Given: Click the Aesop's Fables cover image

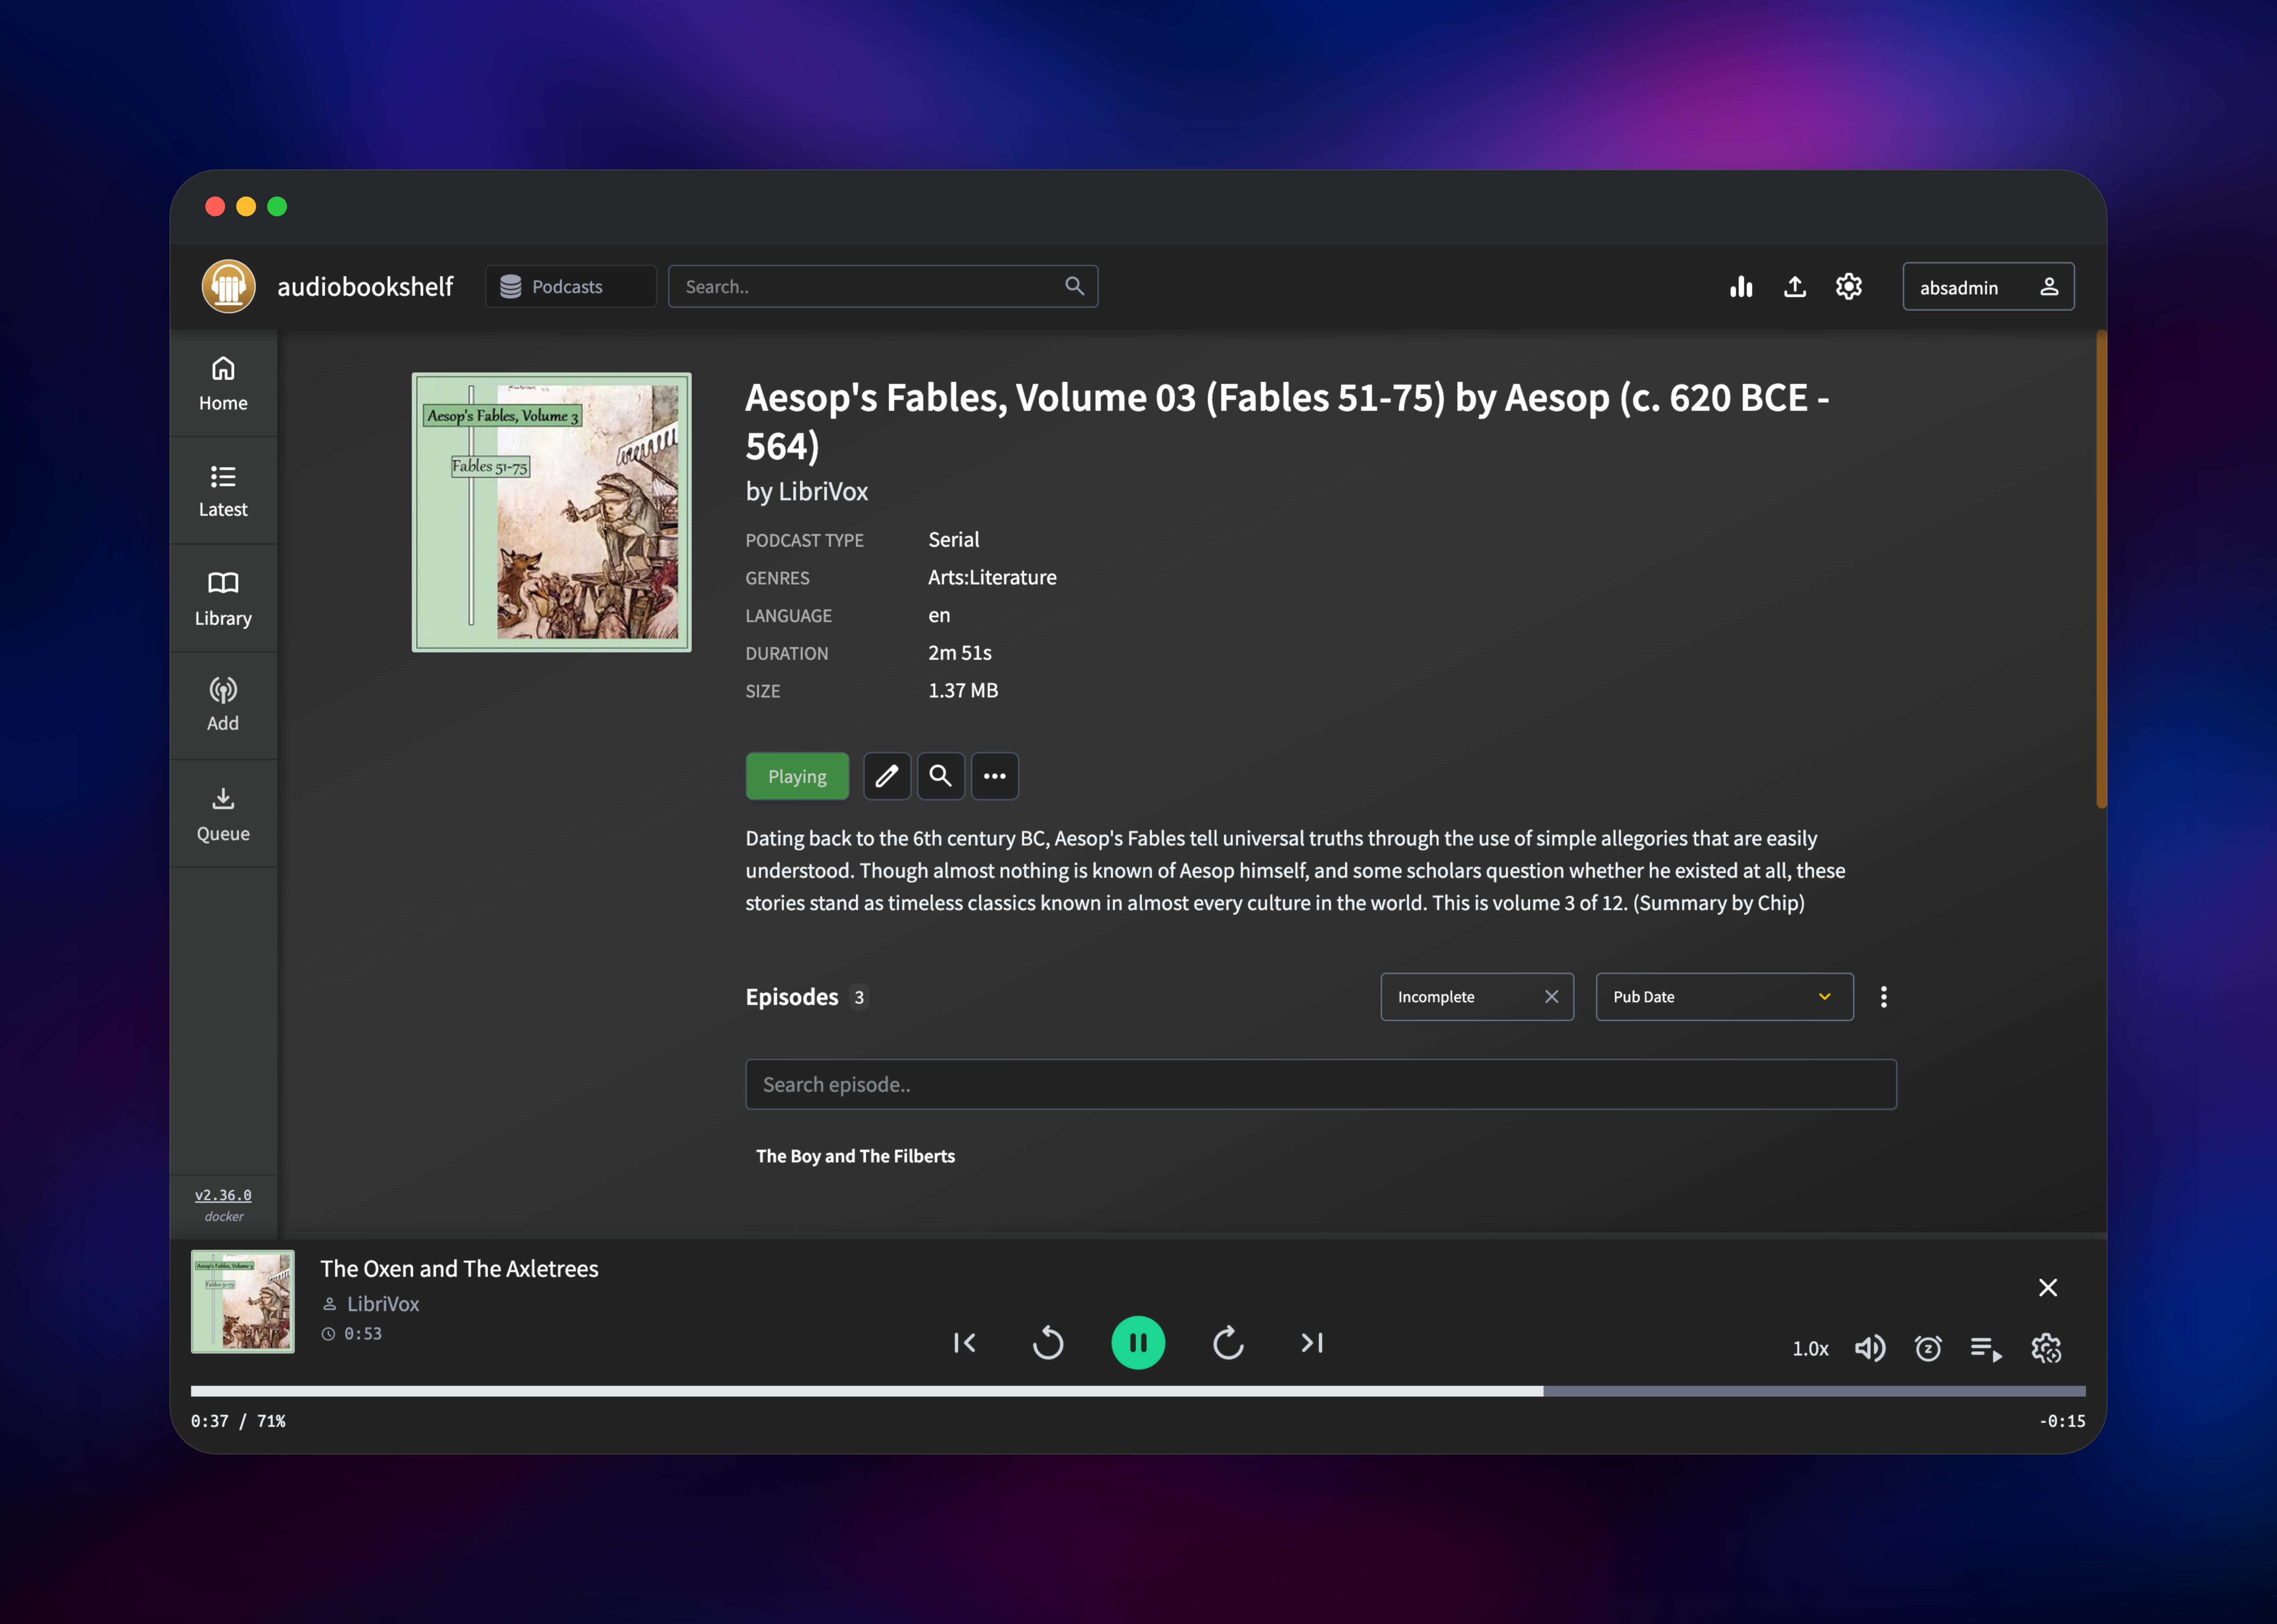Looking at the screenshot, I should pos(551,512).
